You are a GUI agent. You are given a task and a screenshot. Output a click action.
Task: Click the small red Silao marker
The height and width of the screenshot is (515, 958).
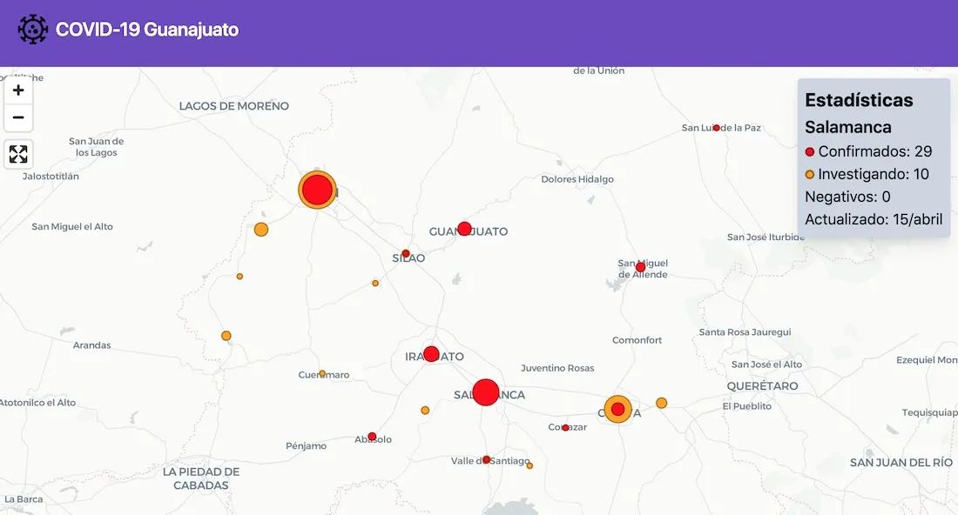pos(406,253)
